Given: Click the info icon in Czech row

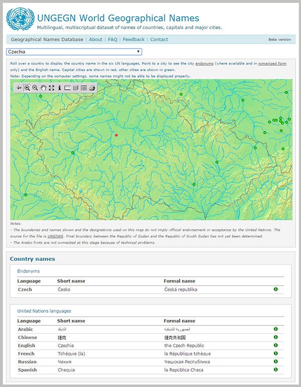Looking at the screenshot, I should 275,289.
